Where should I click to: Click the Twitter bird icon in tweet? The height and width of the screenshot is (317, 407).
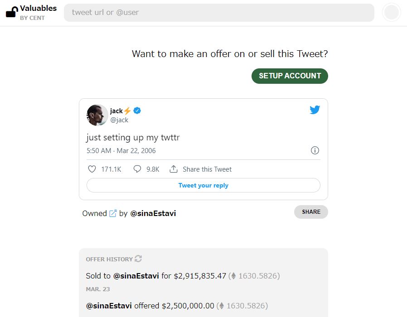[x=315, y=110]
